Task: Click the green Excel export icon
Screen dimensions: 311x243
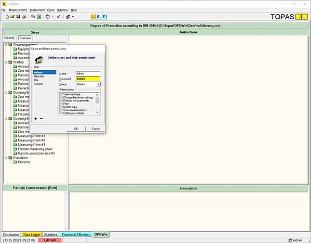Action: click(39, 17)
